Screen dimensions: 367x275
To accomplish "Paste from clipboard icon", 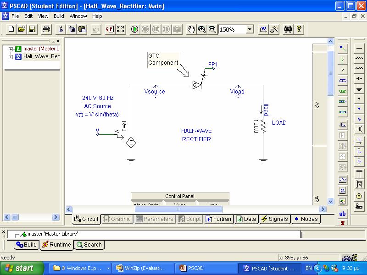I will pyautogui.click(x=82, y=29).
